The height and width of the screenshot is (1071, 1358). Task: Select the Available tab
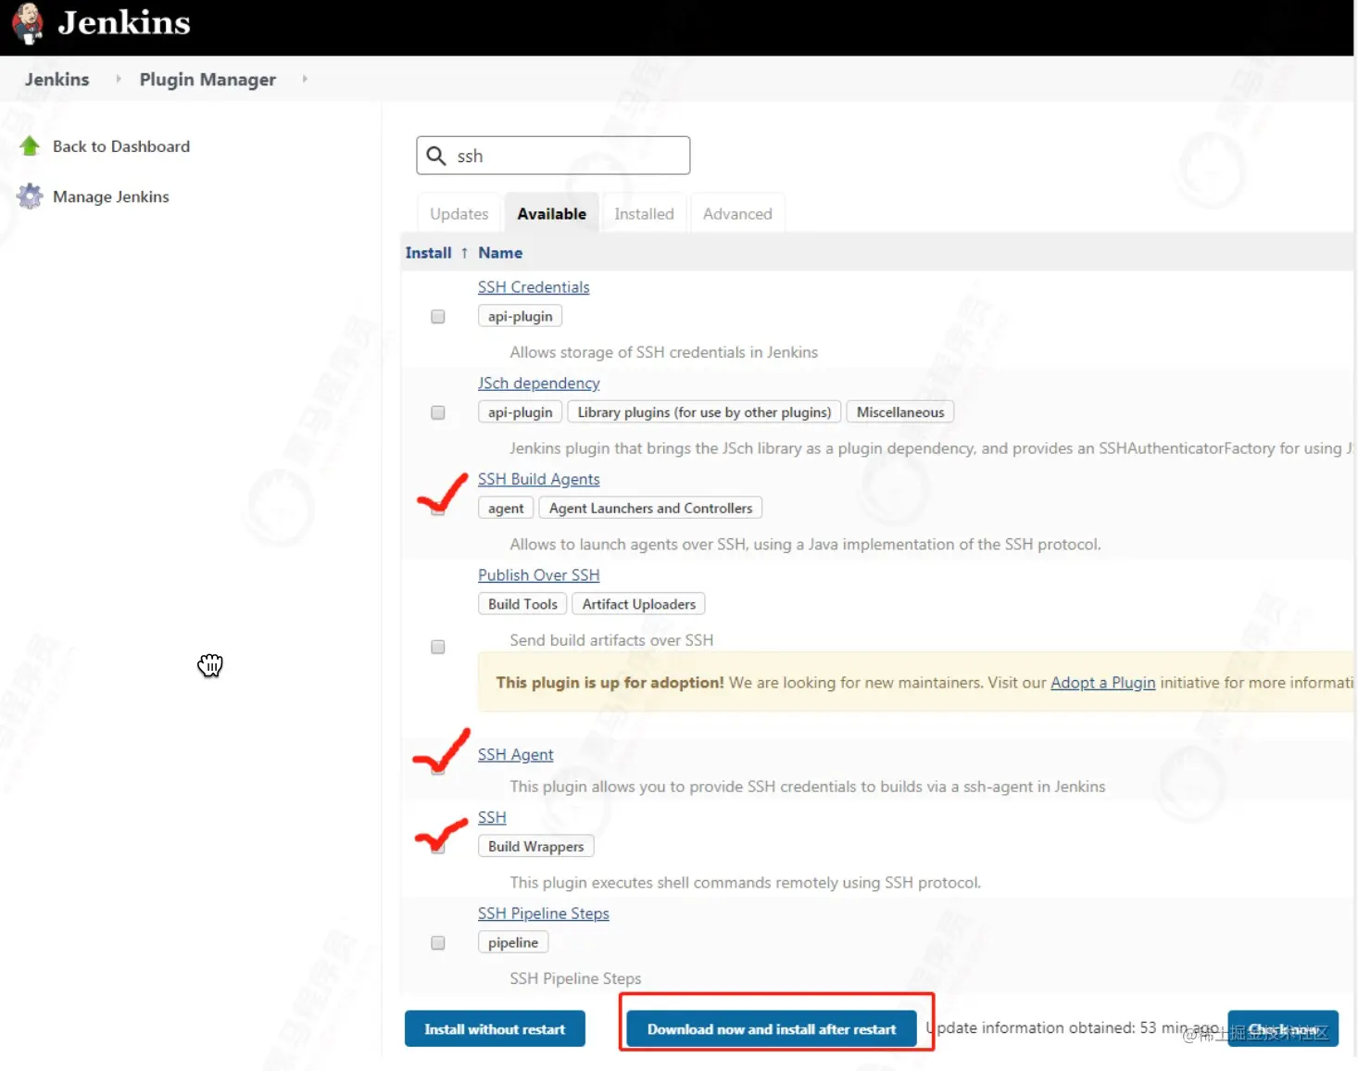click(551, 214)
